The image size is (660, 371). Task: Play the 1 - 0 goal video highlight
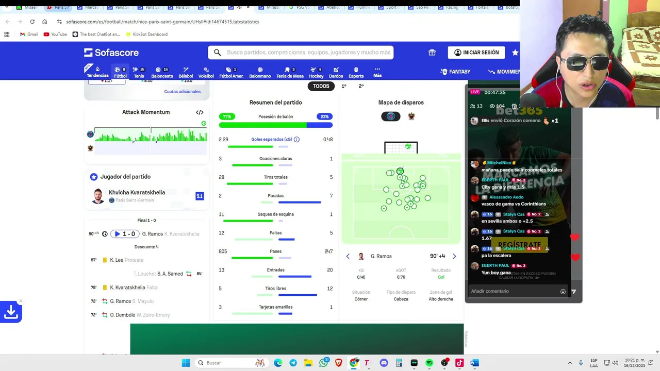tap(124, 234)
